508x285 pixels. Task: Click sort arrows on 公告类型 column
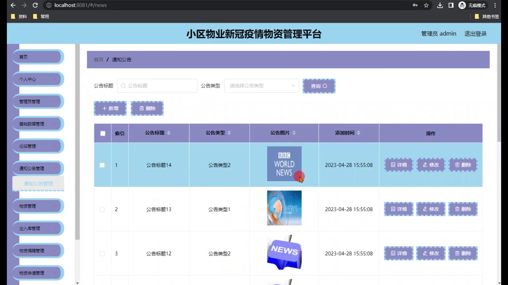229,133
